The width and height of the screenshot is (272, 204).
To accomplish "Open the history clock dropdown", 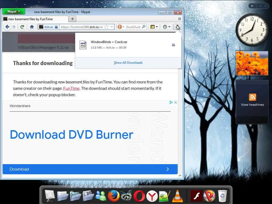I will (167, 27).
